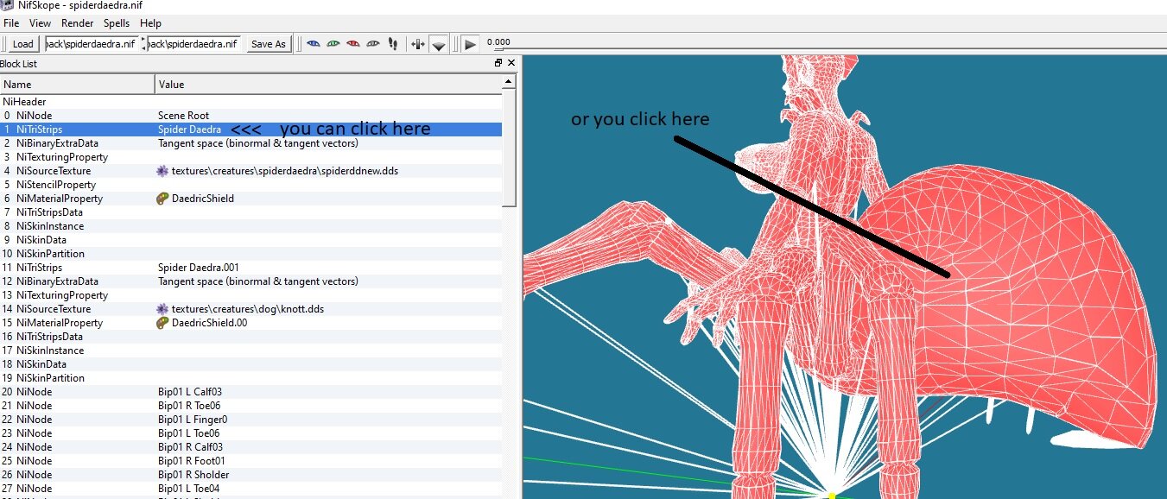Click the green eye view icon

[333, 43]
